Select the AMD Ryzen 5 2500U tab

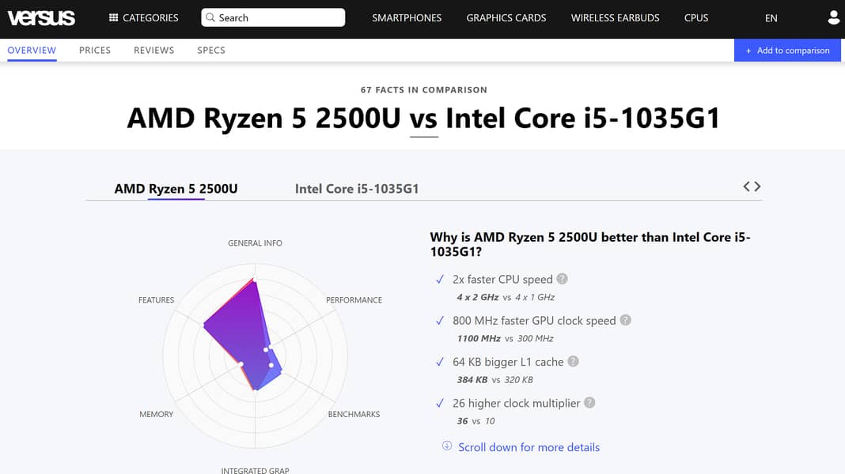176,189
